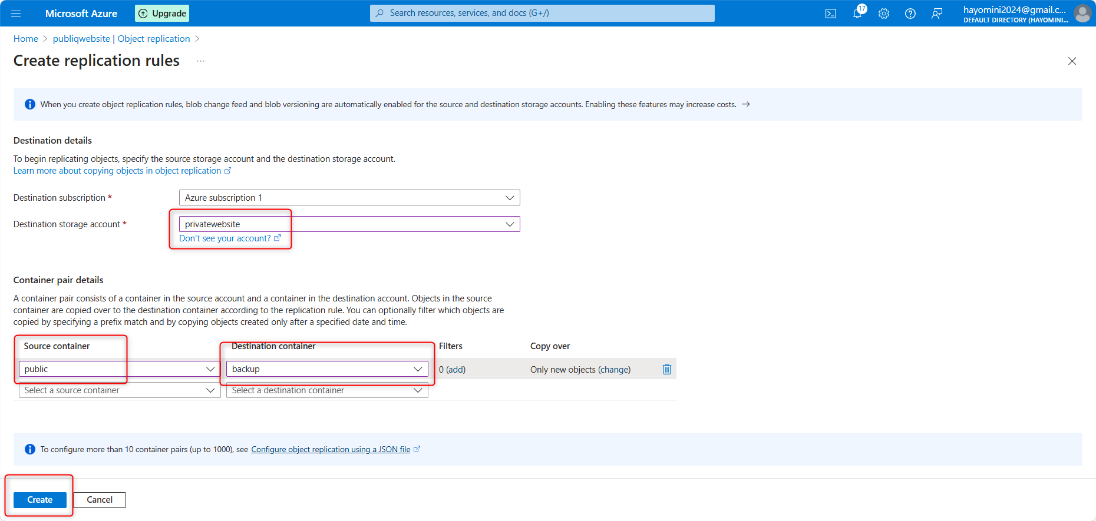
Task: Click the Cancel button
Action: 100,500
